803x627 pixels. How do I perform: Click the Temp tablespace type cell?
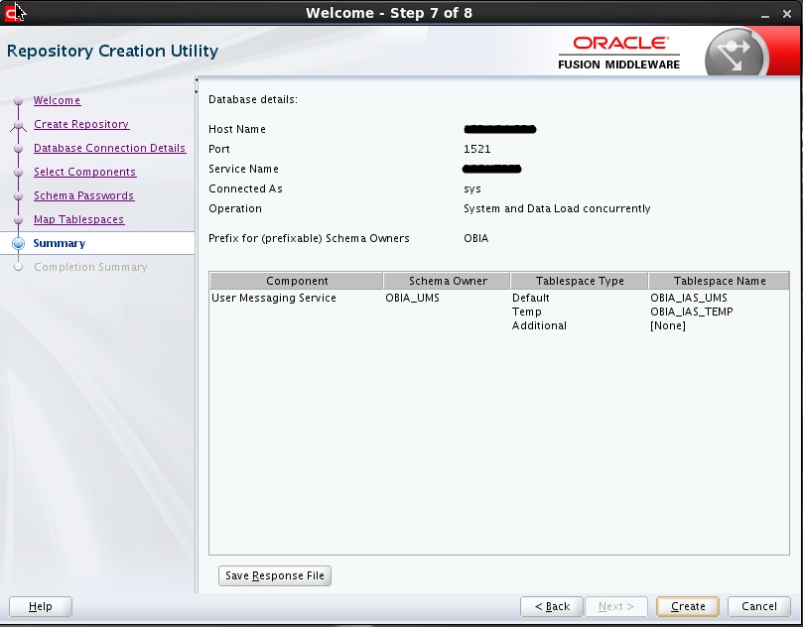(526, 312)
